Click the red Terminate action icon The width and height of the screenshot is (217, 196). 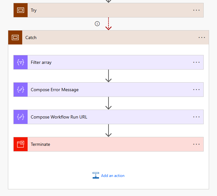click(x=21, y=144)
